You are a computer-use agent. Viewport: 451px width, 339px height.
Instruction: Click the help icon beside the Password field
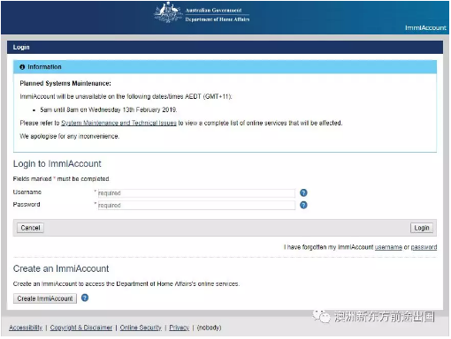pos(303,205)
